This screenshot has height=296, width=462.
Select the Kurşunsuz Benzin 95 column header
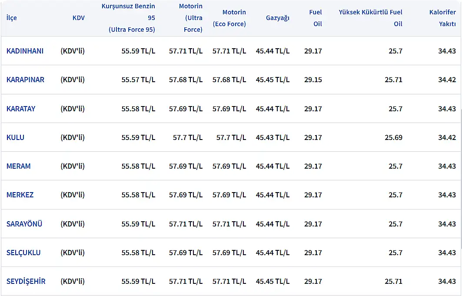(x=129, y=18)
